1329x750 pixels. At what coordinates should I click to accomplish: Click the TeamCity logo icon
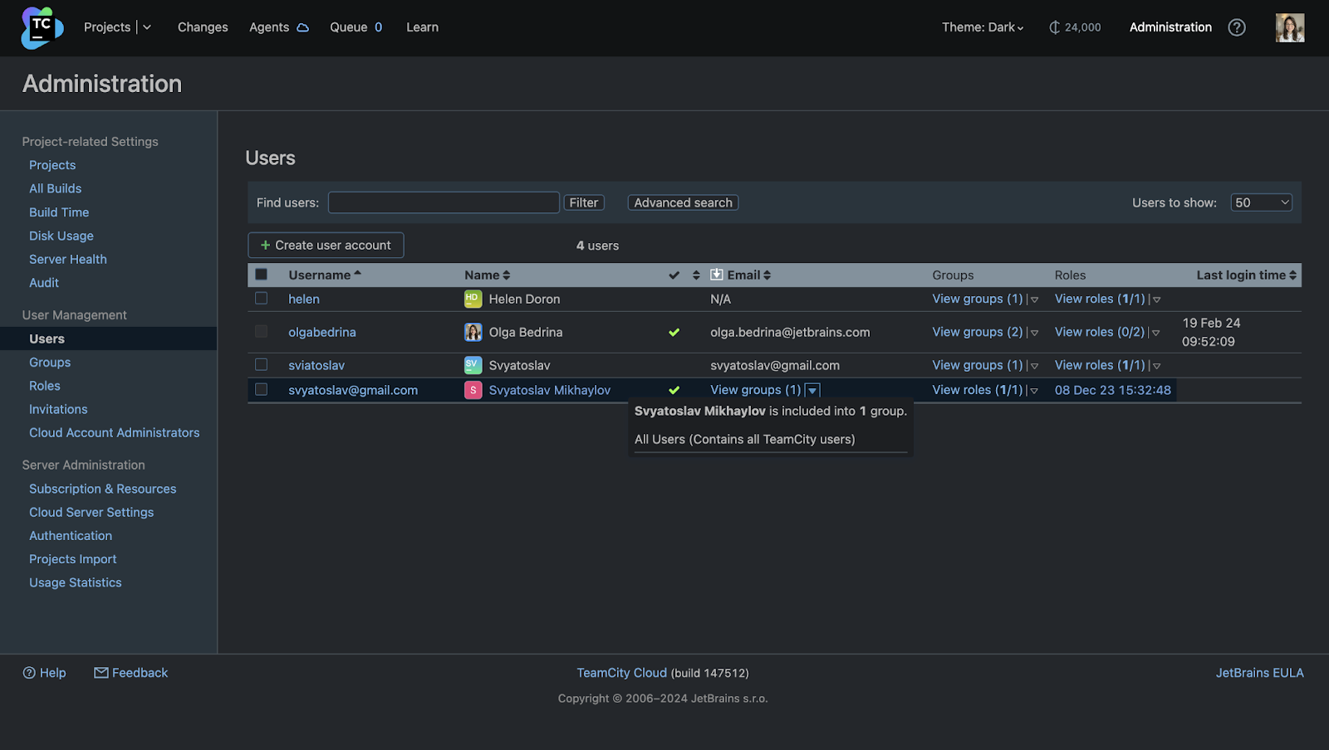[x=42, y=28]
